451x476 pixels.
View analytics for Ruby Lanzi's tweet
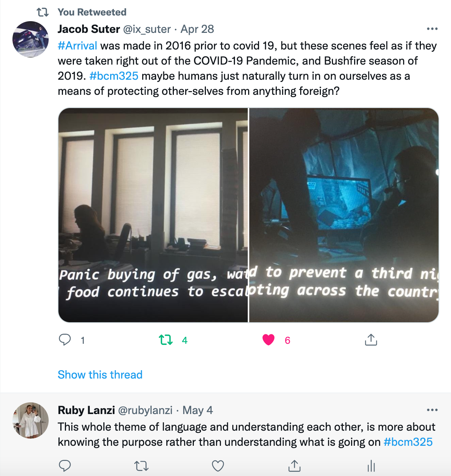tap(371, 466)
